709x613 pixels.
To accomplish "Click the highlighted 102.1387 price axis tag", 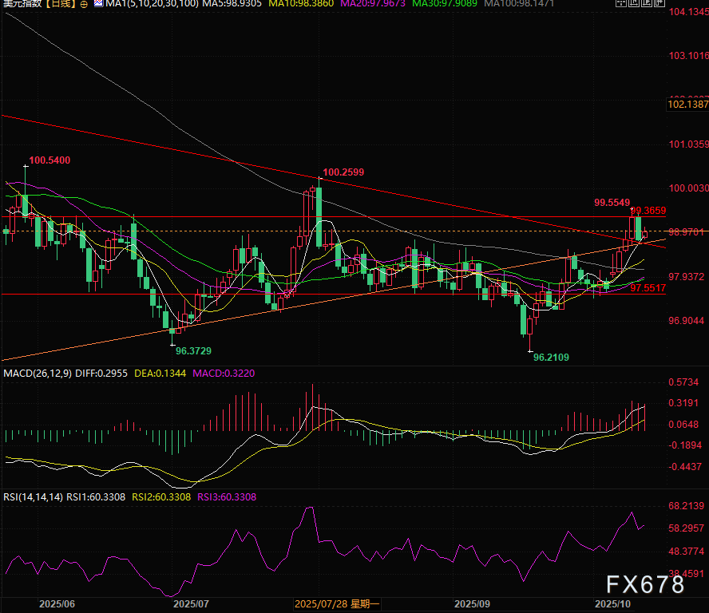I will pyautogui.click(x=687, y=105).
